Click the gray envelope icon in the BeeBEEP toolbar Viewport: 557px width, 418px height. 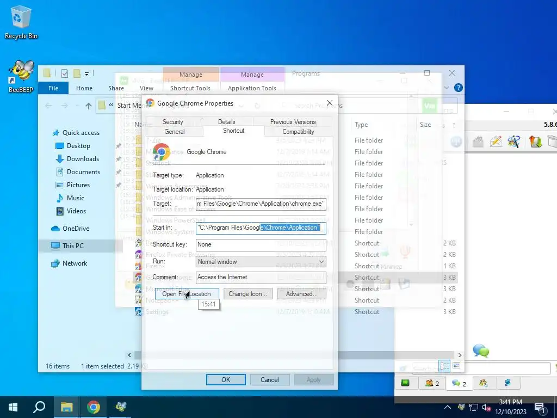478,142
